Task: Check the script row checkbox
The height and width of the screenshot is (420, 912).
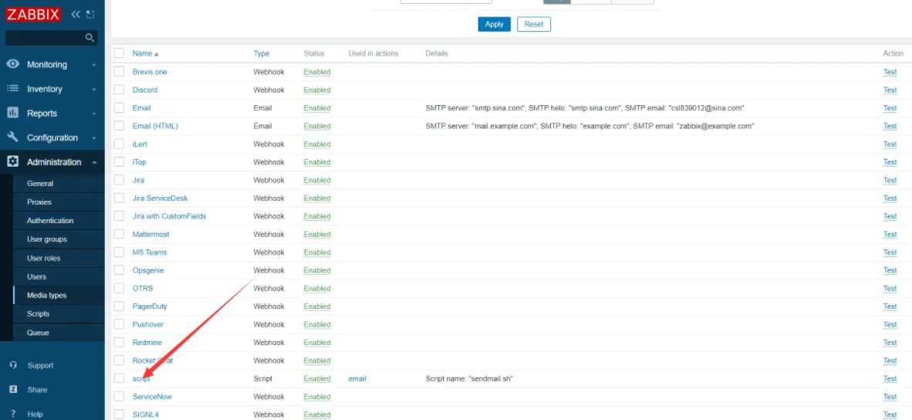Action: click(x=120, y=378)
